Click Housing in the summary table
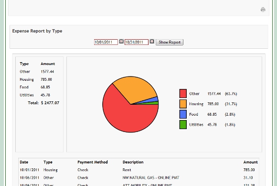Screen dimensions: 277x186 pyautogui.click(x=27, y=79)
